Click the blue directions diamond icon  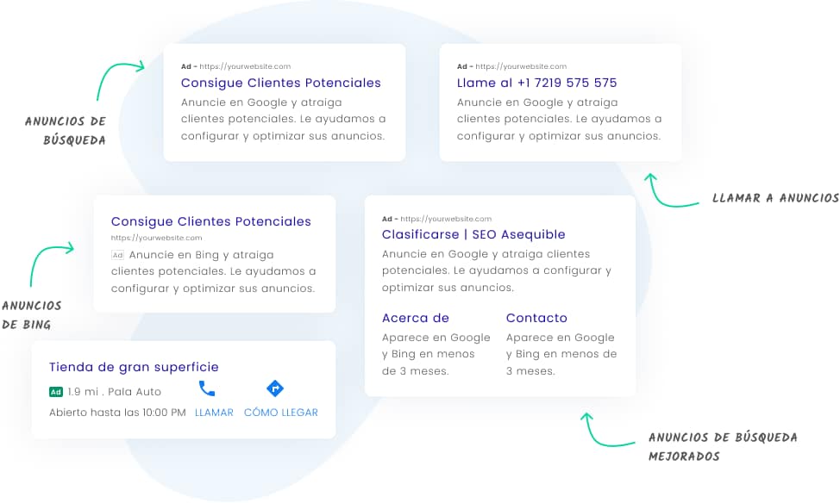click(275, 388)
